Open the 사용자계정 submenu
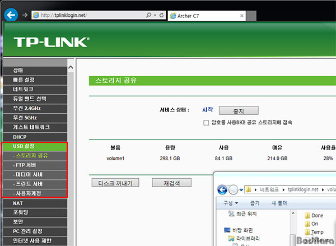Viewport: 336px width, 246px height. (x=35, y=193)
